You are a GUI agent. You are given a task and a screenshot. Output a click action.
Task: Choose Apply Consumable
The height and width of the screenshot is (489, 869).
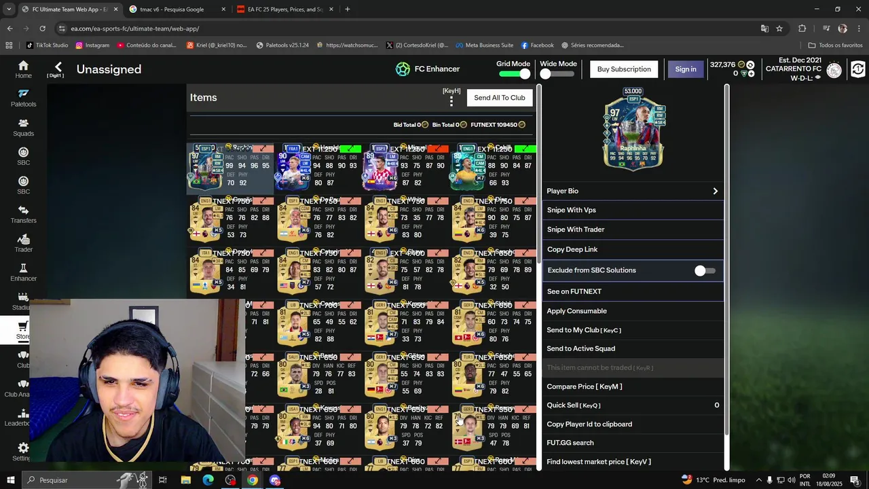click(633, 311)
